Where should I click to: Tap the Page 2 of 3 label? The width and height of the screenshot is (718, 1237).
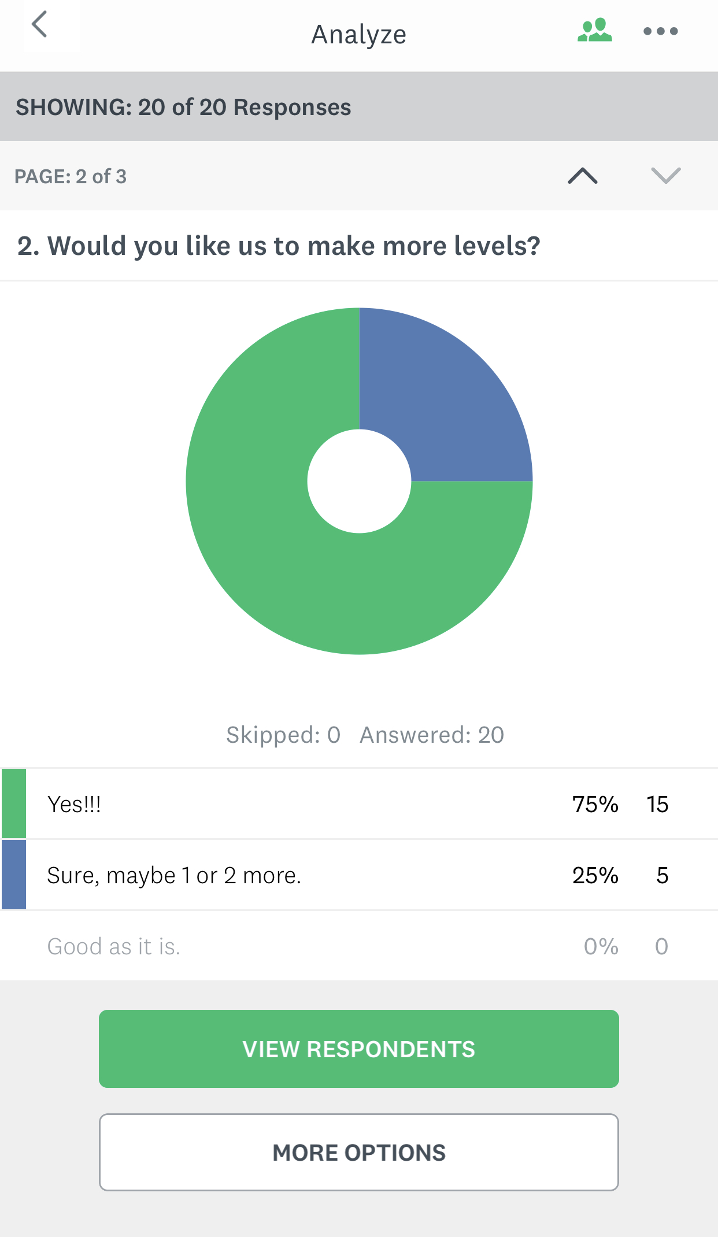(x=71, y=176)
